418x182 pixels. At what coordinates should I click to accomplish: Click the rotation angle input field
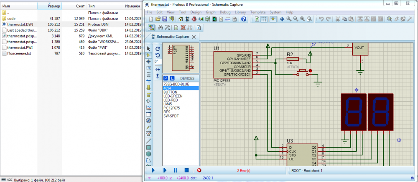157,61
